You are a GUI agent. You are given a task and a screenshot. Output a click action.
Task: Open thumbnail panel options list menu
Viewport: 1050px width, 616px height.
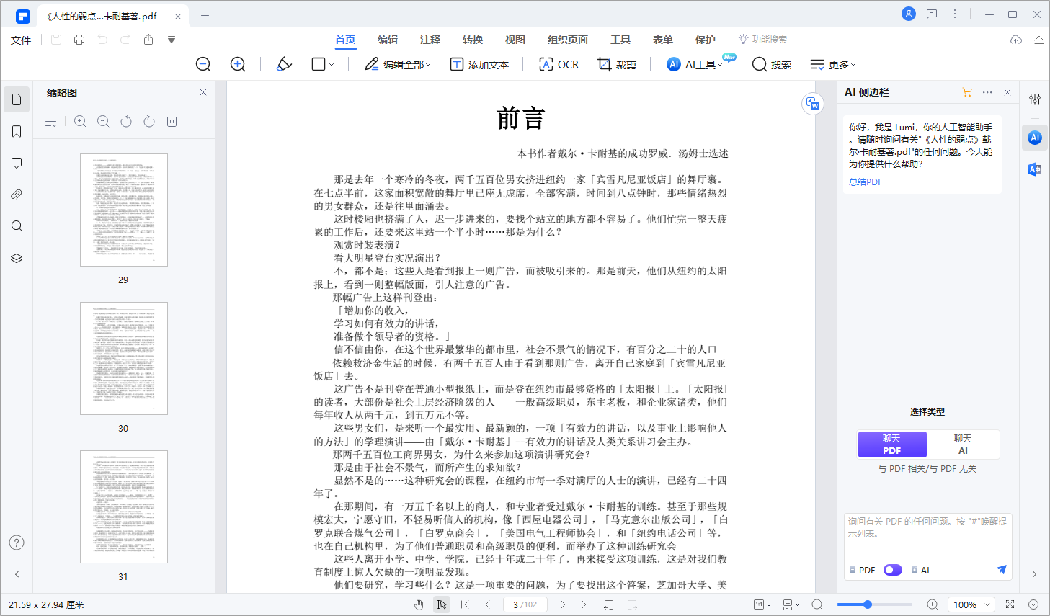pos(50,121)
